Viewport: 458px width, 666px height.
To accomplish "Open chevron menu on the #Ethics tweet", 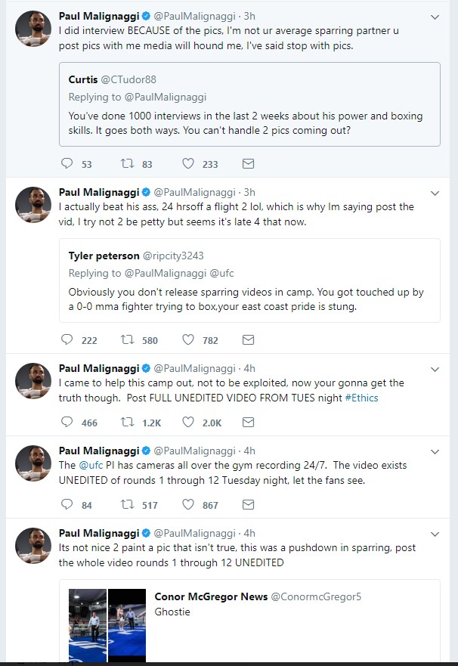I will point(435,369).
